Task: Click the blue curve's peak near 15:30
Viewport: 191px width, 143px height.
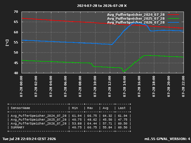Action: click(x=135, y=23)
